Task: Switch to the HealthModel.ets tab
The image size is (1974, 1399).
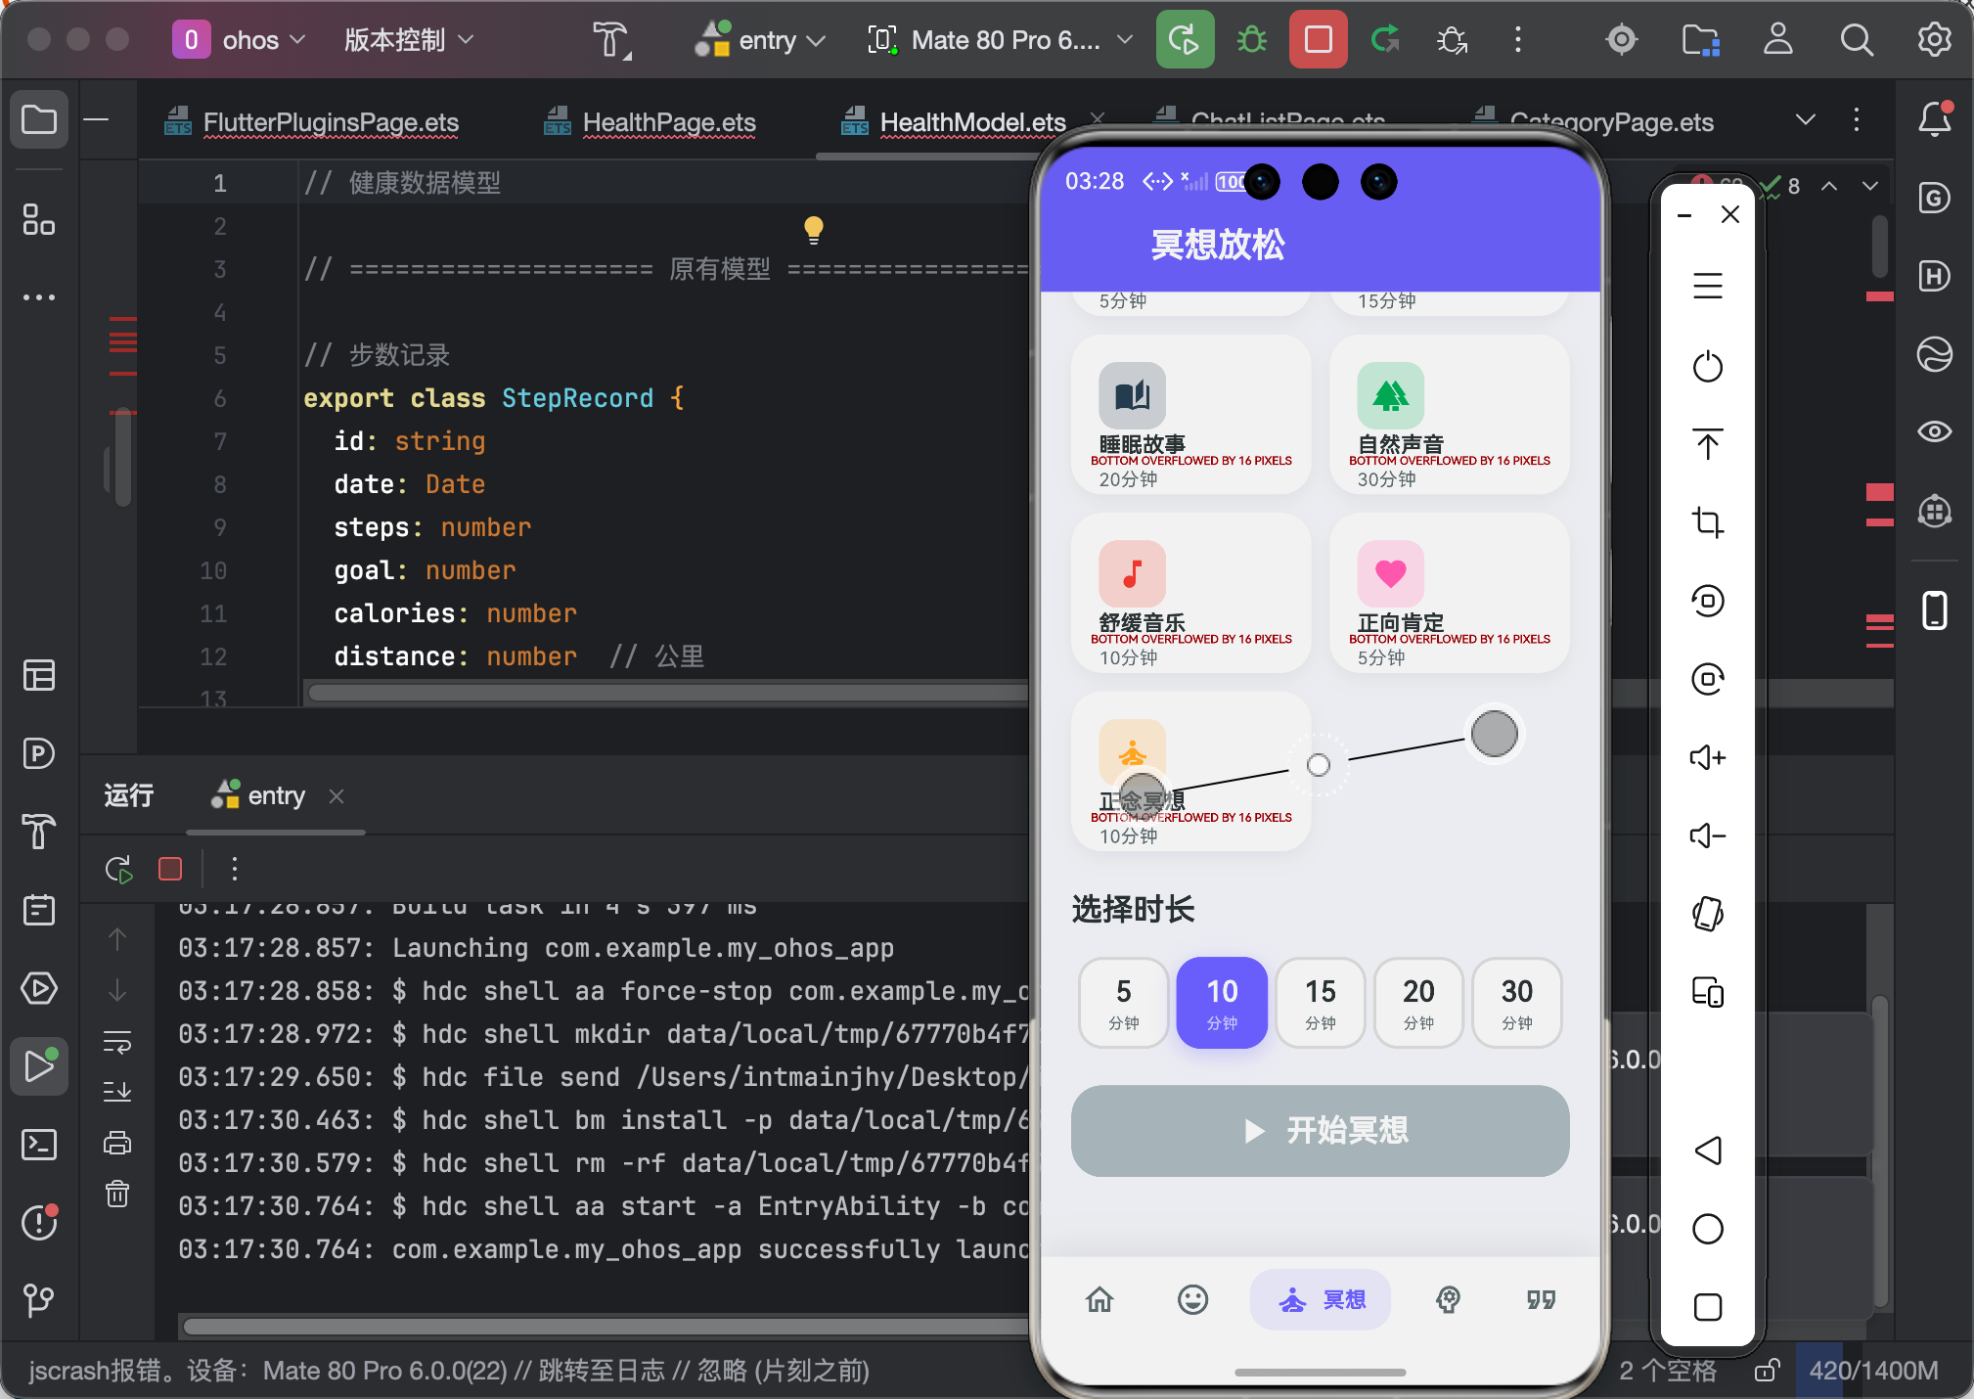Action: click(x=955, y=122)
